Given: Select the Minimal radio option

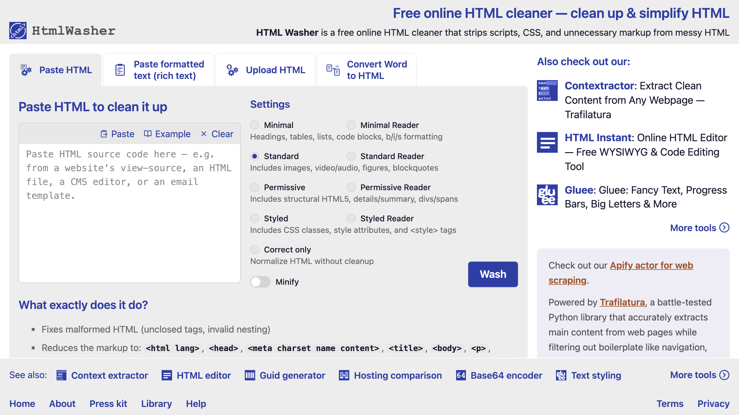Looking at the screenshot, I should [255, 125].
